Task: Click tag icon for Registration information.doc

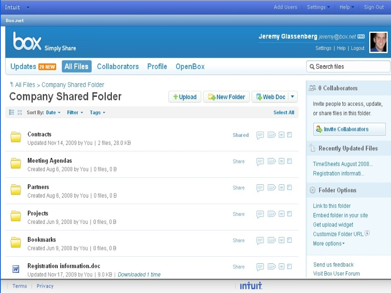Action: [x=271, y=267]
